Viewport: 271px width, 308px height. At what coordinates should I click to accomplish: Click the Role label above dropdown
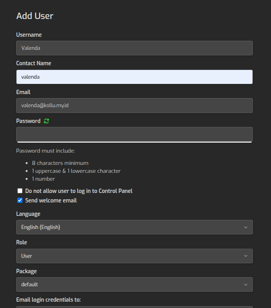pyautogui.click(x=22, y=242)
